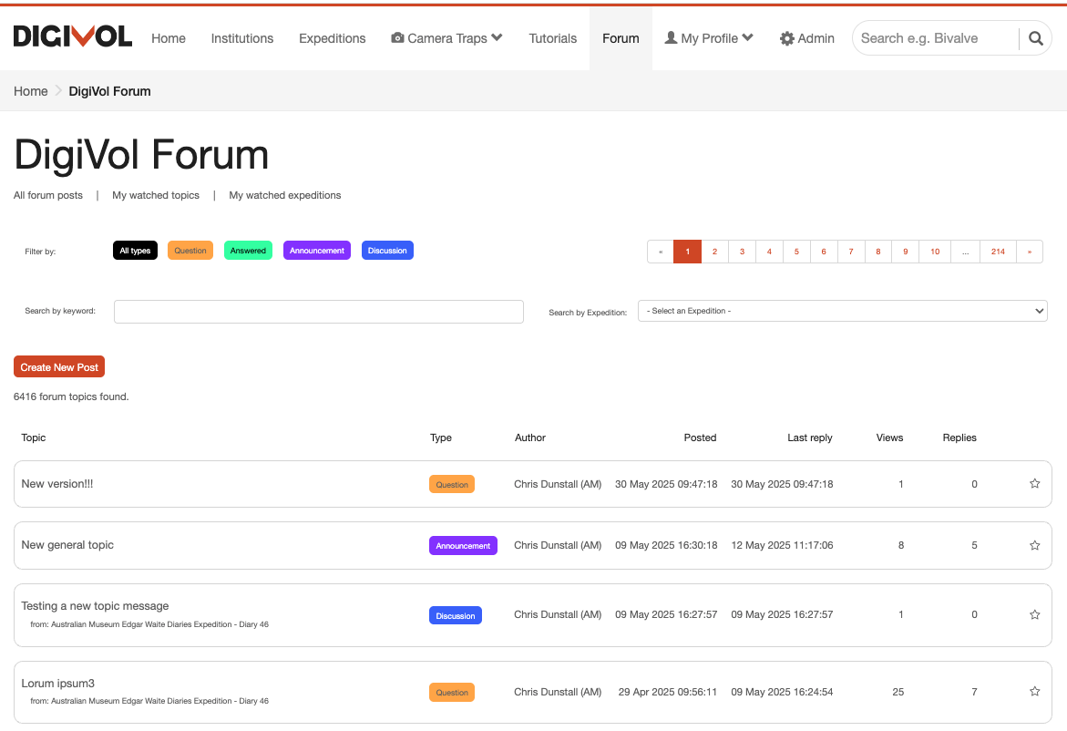
Task: Go to page 3
Action: pos(743,252)
